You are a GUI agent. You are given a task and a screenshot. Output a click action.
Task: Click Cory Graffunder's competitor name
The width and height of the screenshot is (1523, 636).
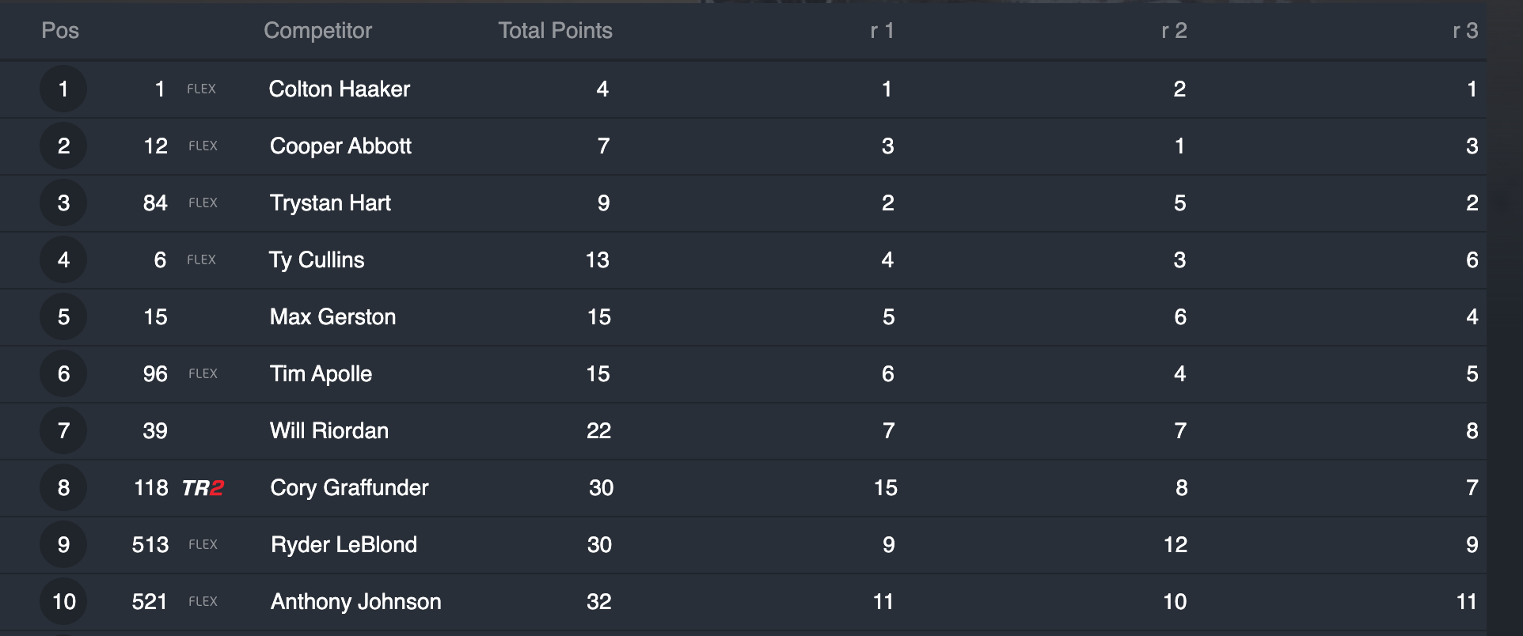(x=349, y=488)
